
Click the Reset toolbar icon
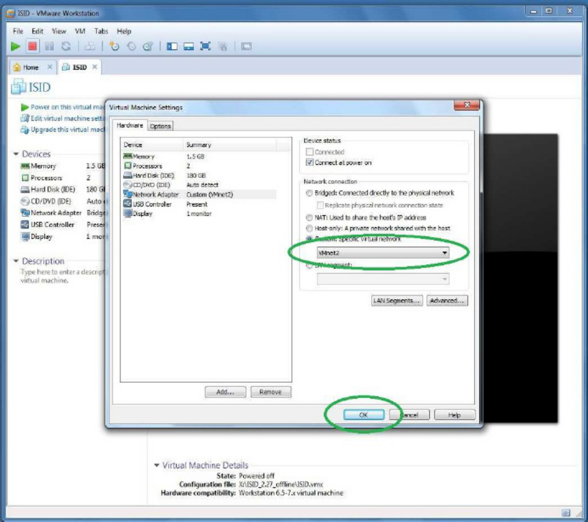click(x=66, y=47)
